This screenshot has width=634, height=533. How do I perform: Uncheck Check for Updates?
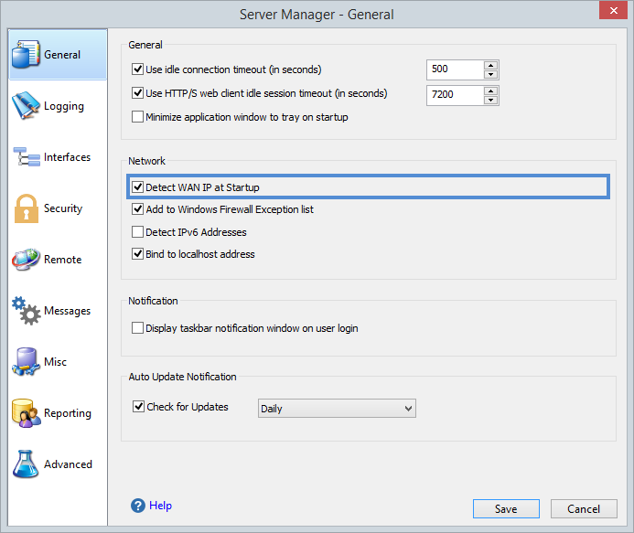pos(139,406)
